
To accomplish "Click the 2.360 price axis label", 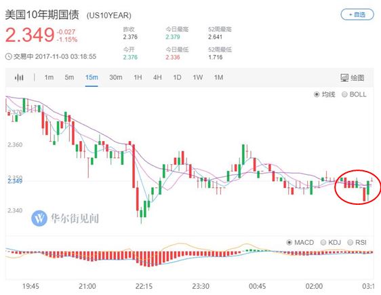I will coord(15,145).
